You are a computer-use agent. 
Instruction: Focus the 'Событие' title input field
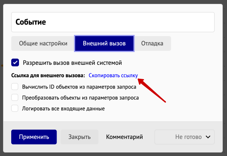point(113,22)
